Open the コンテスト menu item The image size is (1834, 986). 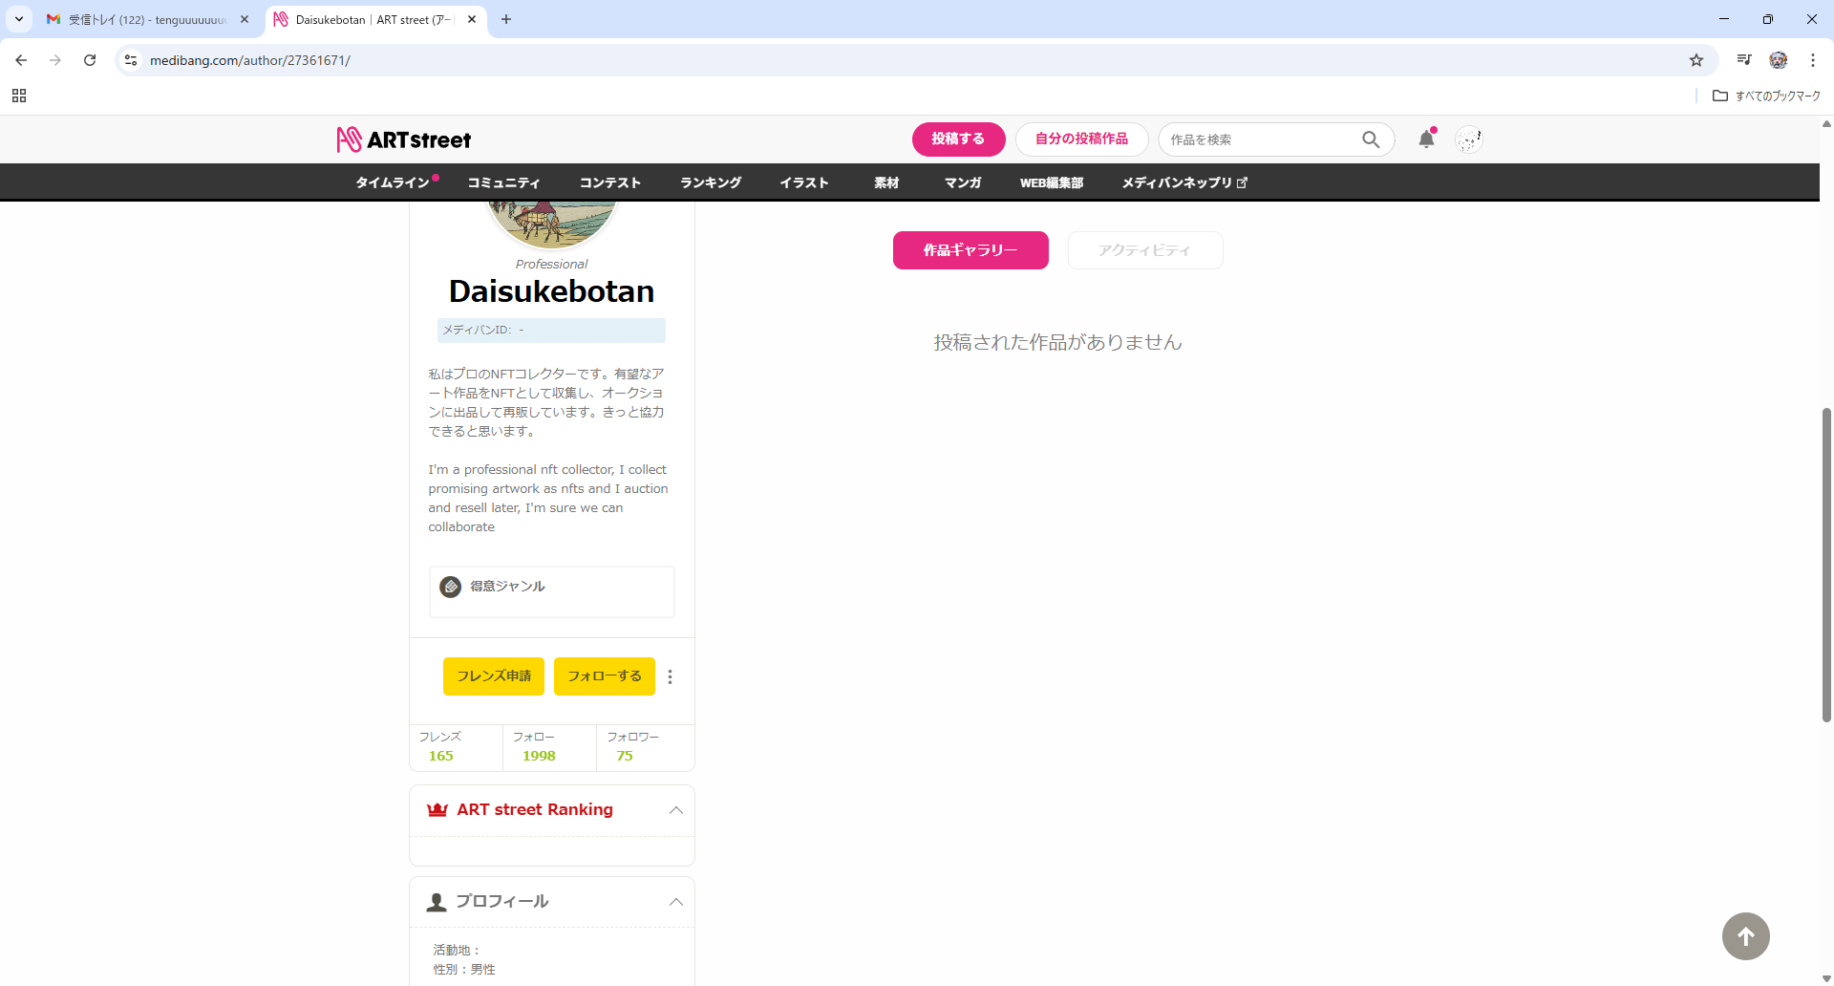point(609,182)
